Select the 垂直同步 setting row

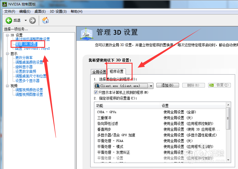(160, 129)
